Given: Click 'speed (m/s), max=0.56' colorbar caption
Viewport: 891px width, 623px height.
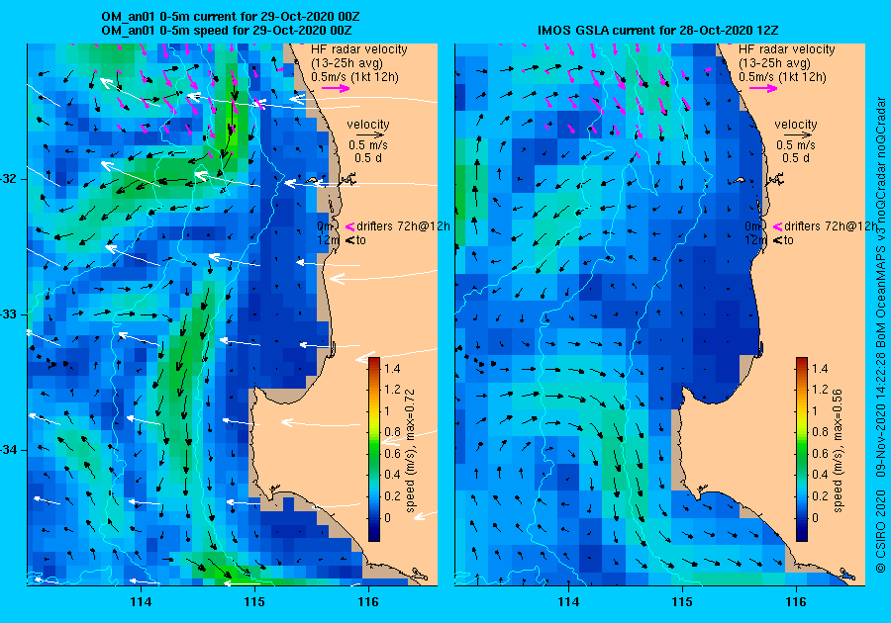Looking at the screenshot, I should [839, 451].
